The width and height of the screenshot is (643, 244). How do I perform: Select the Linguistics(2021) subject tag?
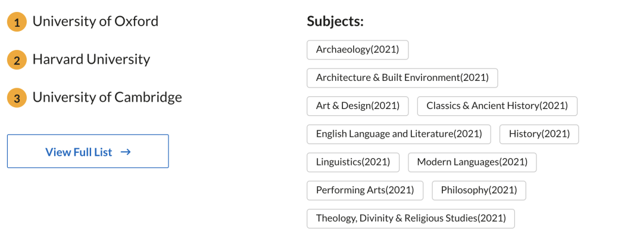(353, 162)
